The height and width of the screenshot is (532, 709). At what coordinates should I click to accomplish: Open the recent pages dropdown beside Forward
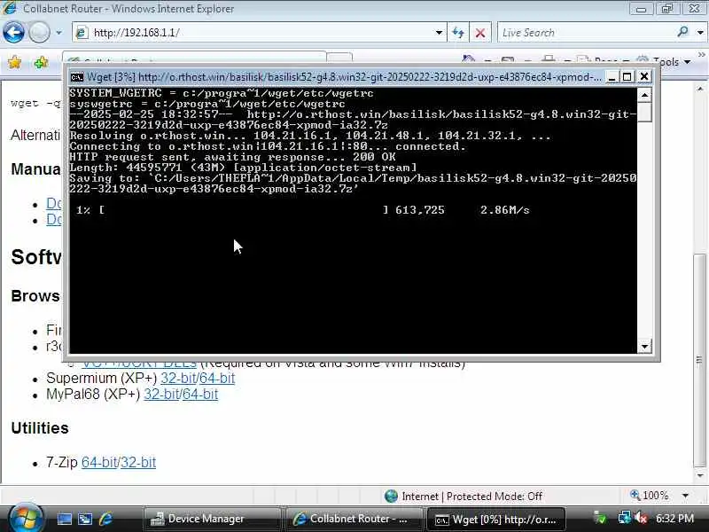[x=58, y=33]
